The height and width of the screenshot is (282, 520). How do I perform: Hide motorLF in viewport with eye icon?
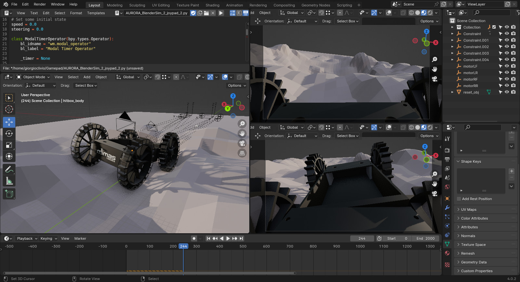[507, 66]
